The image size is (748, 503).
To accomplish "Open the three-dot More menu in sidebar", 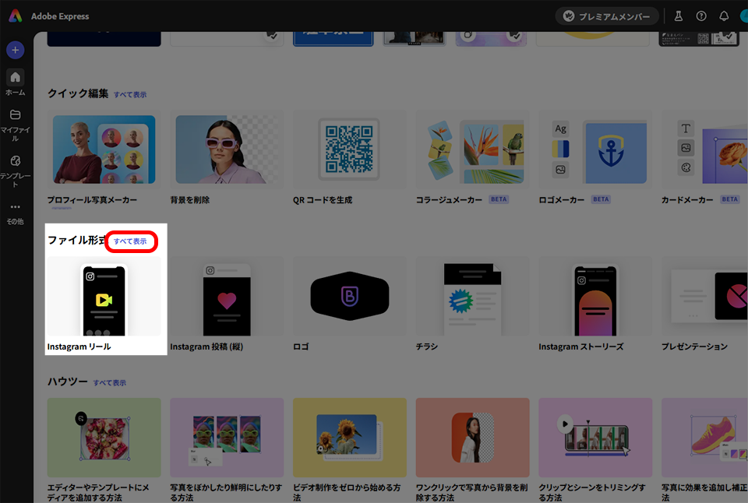I will click(x=16, y=207).
